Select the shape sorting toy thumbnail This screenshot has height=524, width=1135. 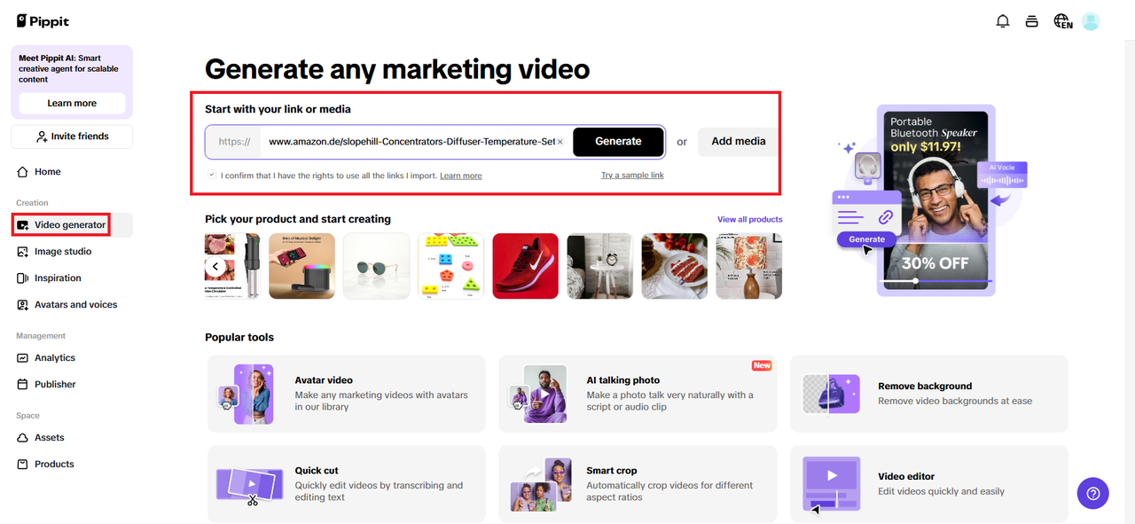click(x=450, y=266)
